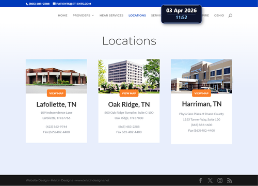
Task: Click Lafollette phone (423) 562-9744
Action: (x=56, y=127)
